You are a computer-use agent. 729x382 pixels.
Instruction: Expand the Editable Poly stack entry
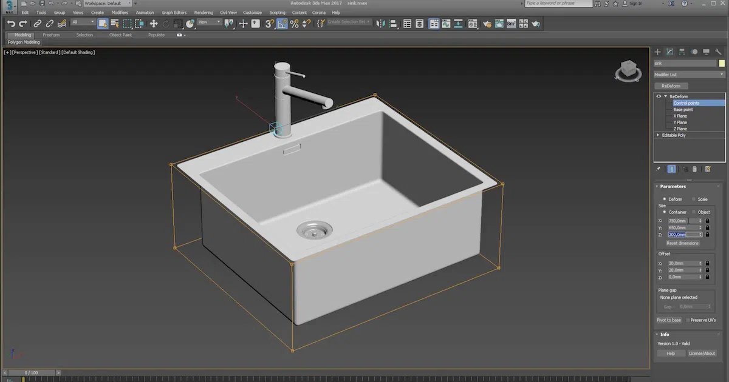(x=658, y=135)
